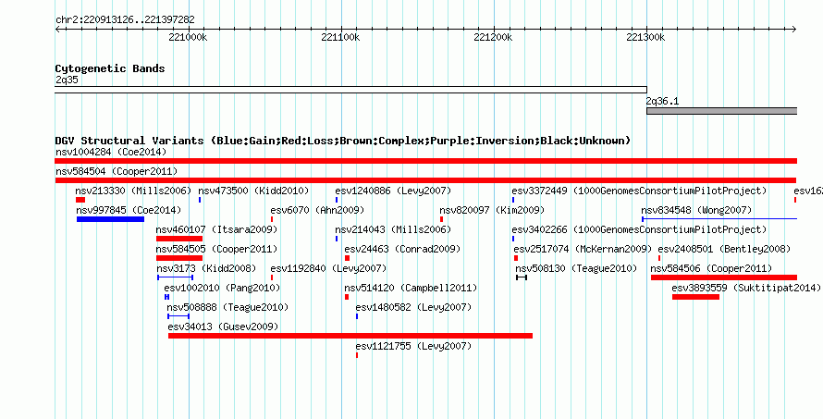Click the esv6070 (Ahn2009) label
823x419 pixels.
tap(317, 210)
